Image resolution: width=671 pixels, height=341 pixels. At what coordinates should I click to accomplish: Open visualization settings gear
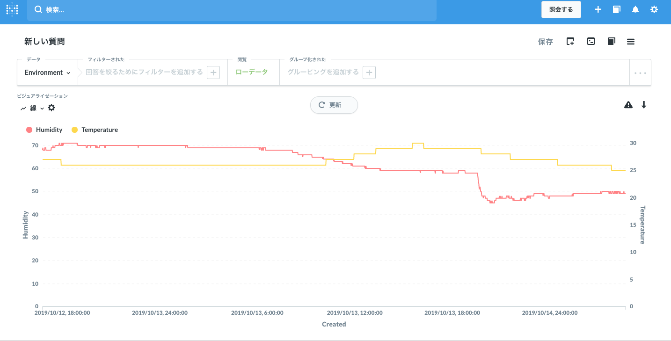[x=51, y=108]
